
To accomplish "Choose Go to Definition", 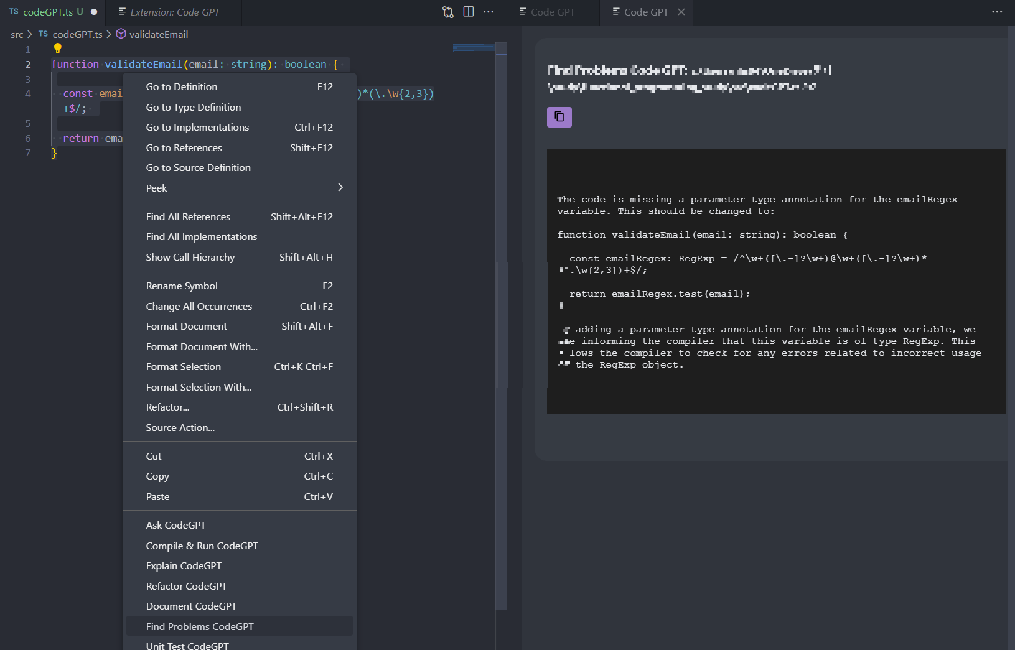I will (x=240, y=87).
